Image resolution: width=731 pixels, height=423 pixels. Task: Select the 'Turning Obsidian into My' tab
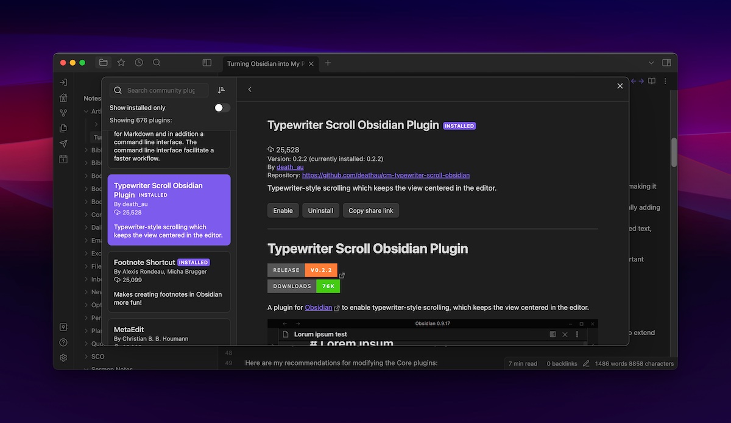point(264,63)
